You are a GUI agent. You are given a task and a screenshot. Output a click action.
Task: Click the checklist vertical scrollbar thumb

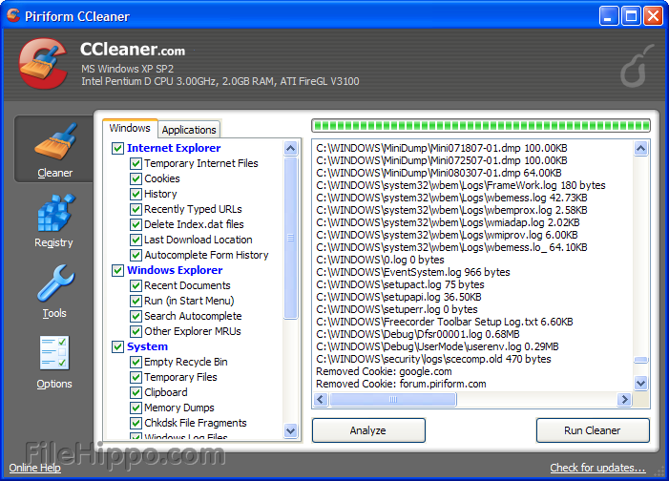(x=290, y=239)
